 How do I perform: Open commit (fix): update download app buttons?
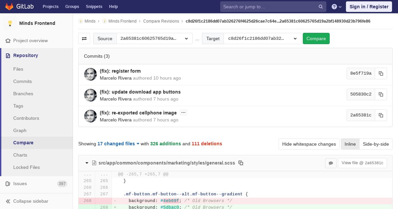coord(140,92)
